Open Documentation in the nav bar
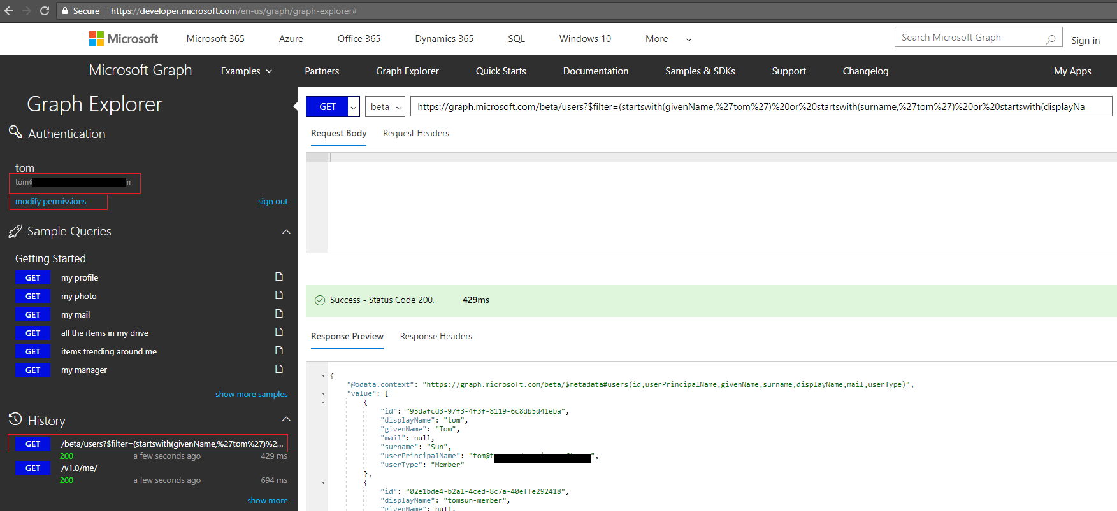This screenshot has width=1117, height=511. point(596,71)
